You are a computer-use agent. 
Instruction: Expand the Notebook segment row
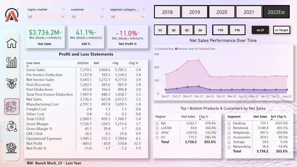pyautogui.click(x=229, y=128)
